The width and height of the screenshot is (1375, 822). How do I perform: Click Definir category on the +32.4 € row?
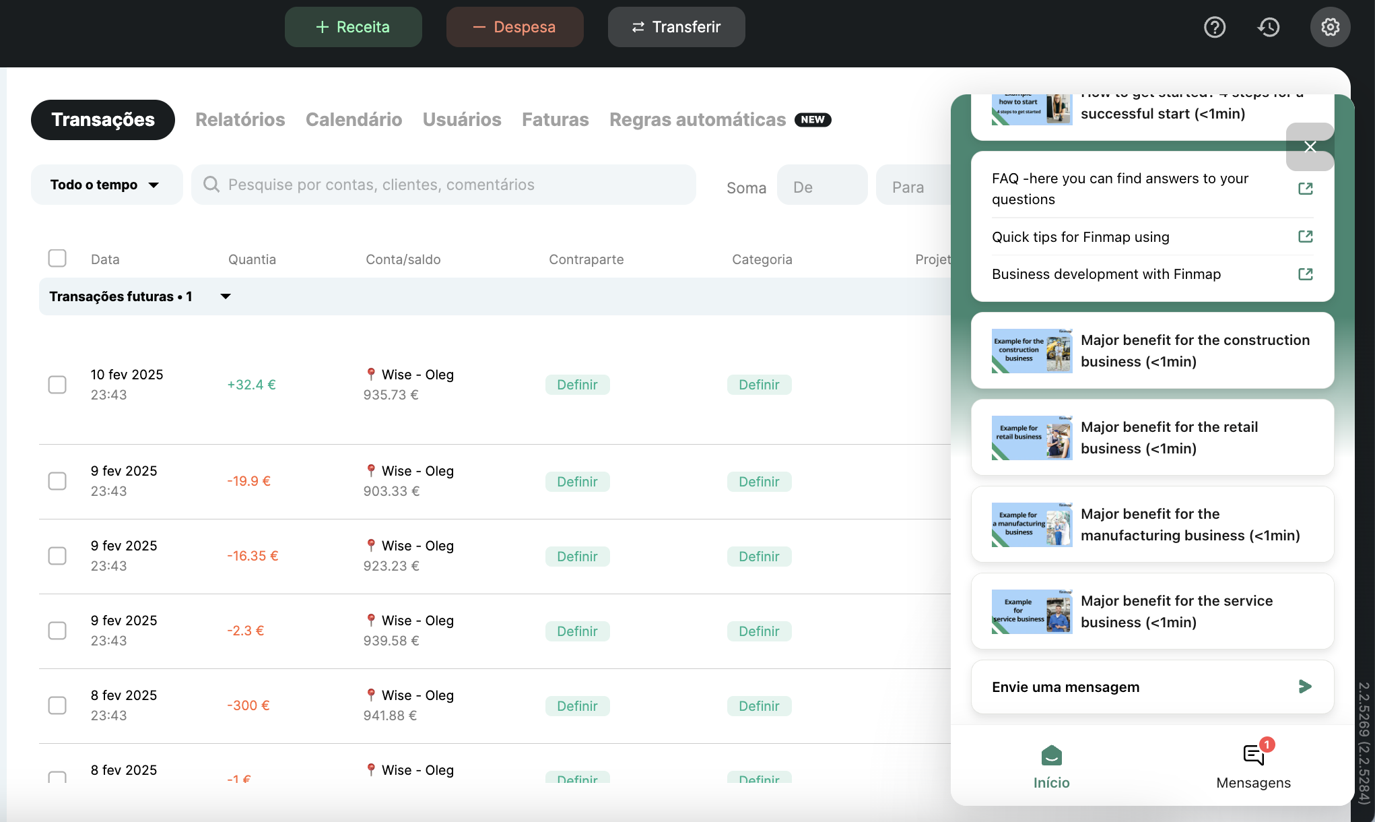tap(759, 385)
